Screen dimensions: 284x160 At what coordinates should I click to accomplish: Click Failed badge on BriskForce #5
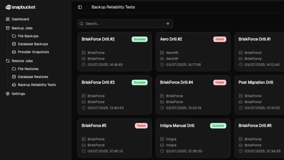pyautogui.click(x=141, y=126)
